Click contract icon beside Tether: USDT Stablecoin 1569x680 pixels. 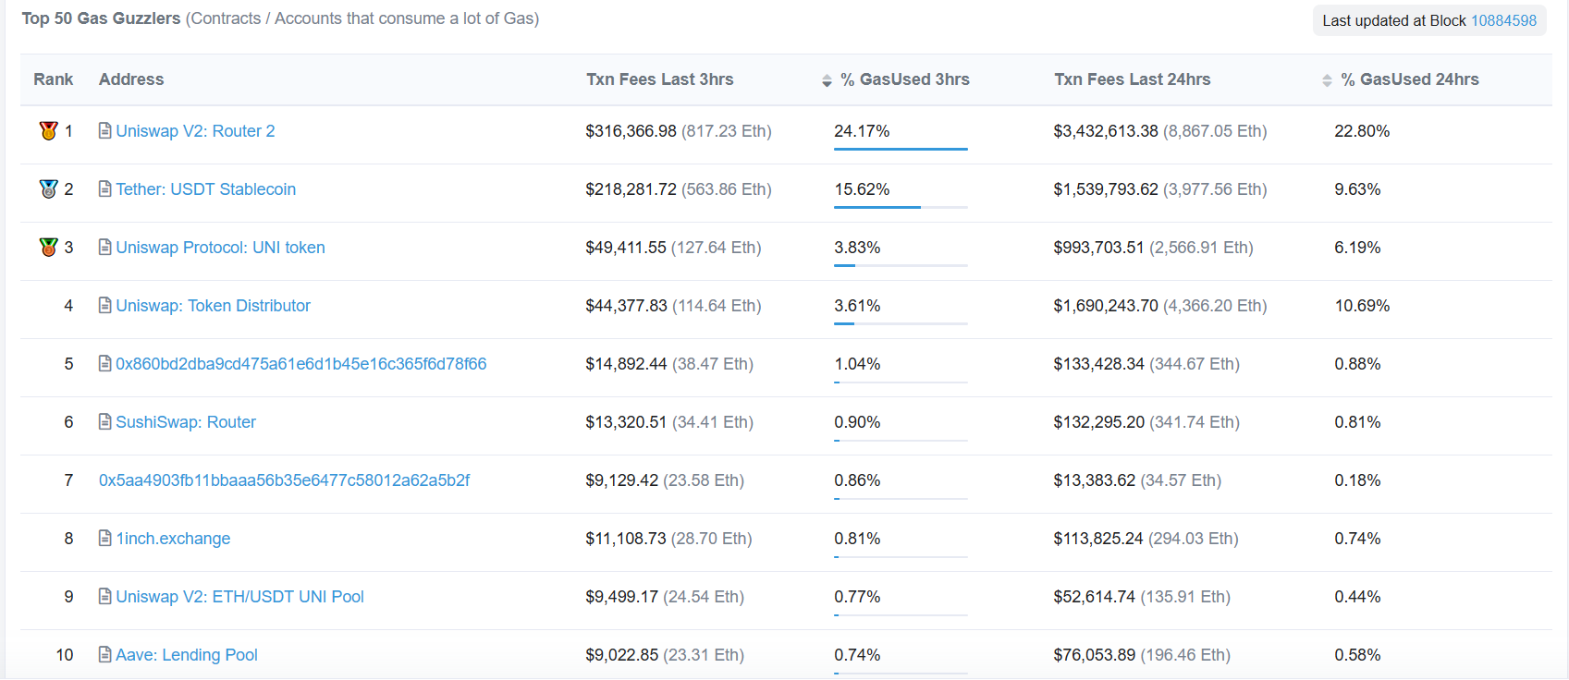tap(105, 189)
